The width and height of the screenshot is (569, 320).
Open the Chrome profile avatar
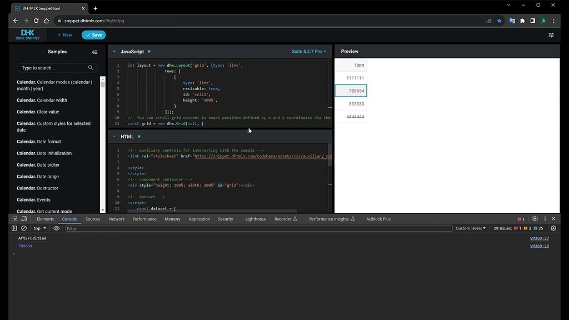[543, 21]
